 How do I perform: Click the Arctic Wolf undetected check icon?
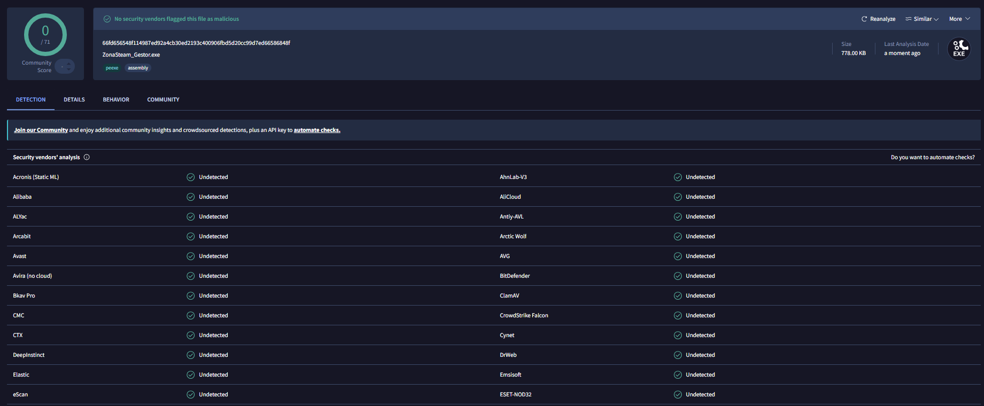point(678,237)
